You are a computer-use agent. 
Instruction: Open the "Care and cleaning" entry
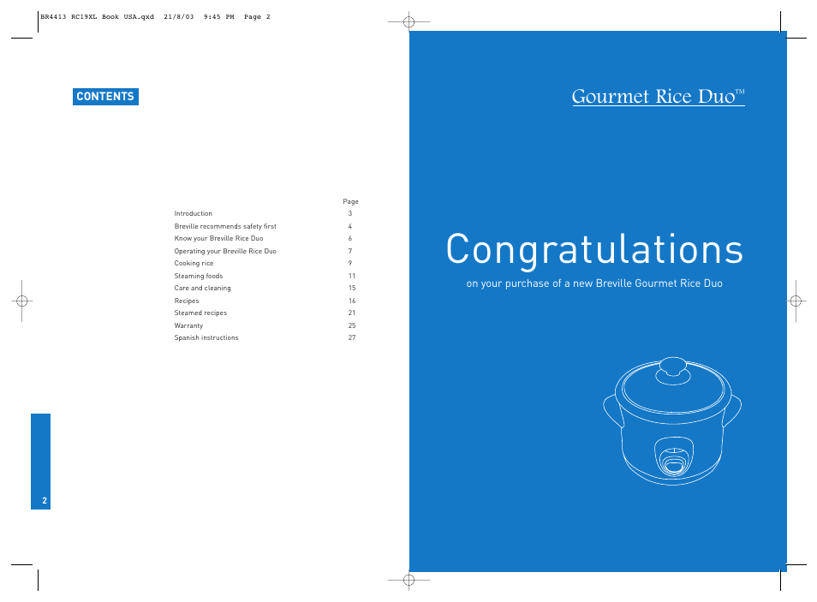(x=202, y=289)
